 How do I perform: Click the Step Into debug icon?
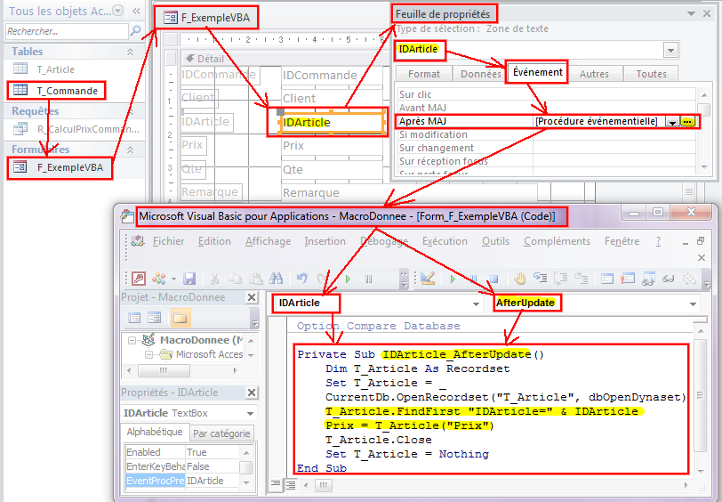[x=540, y=279]
